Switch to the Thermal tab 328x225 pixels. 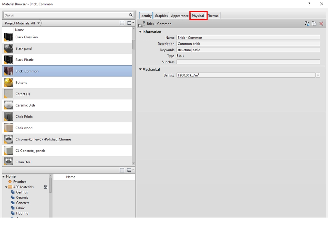[213, 16]
